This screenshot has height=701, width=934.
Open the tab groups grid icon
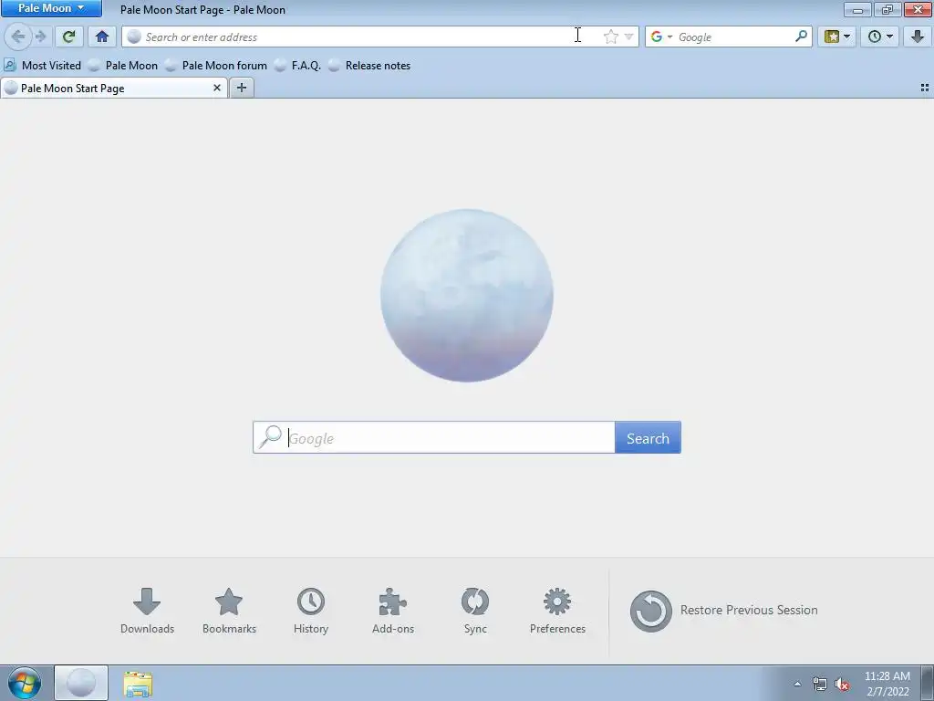pos(925,88)
